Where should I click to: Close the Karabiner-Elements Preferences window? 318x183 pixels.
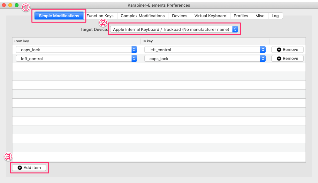coord(4,5)
